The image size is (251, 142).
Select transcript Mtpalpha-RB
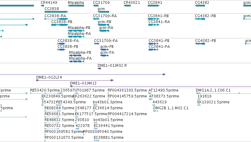click(79, 28)
